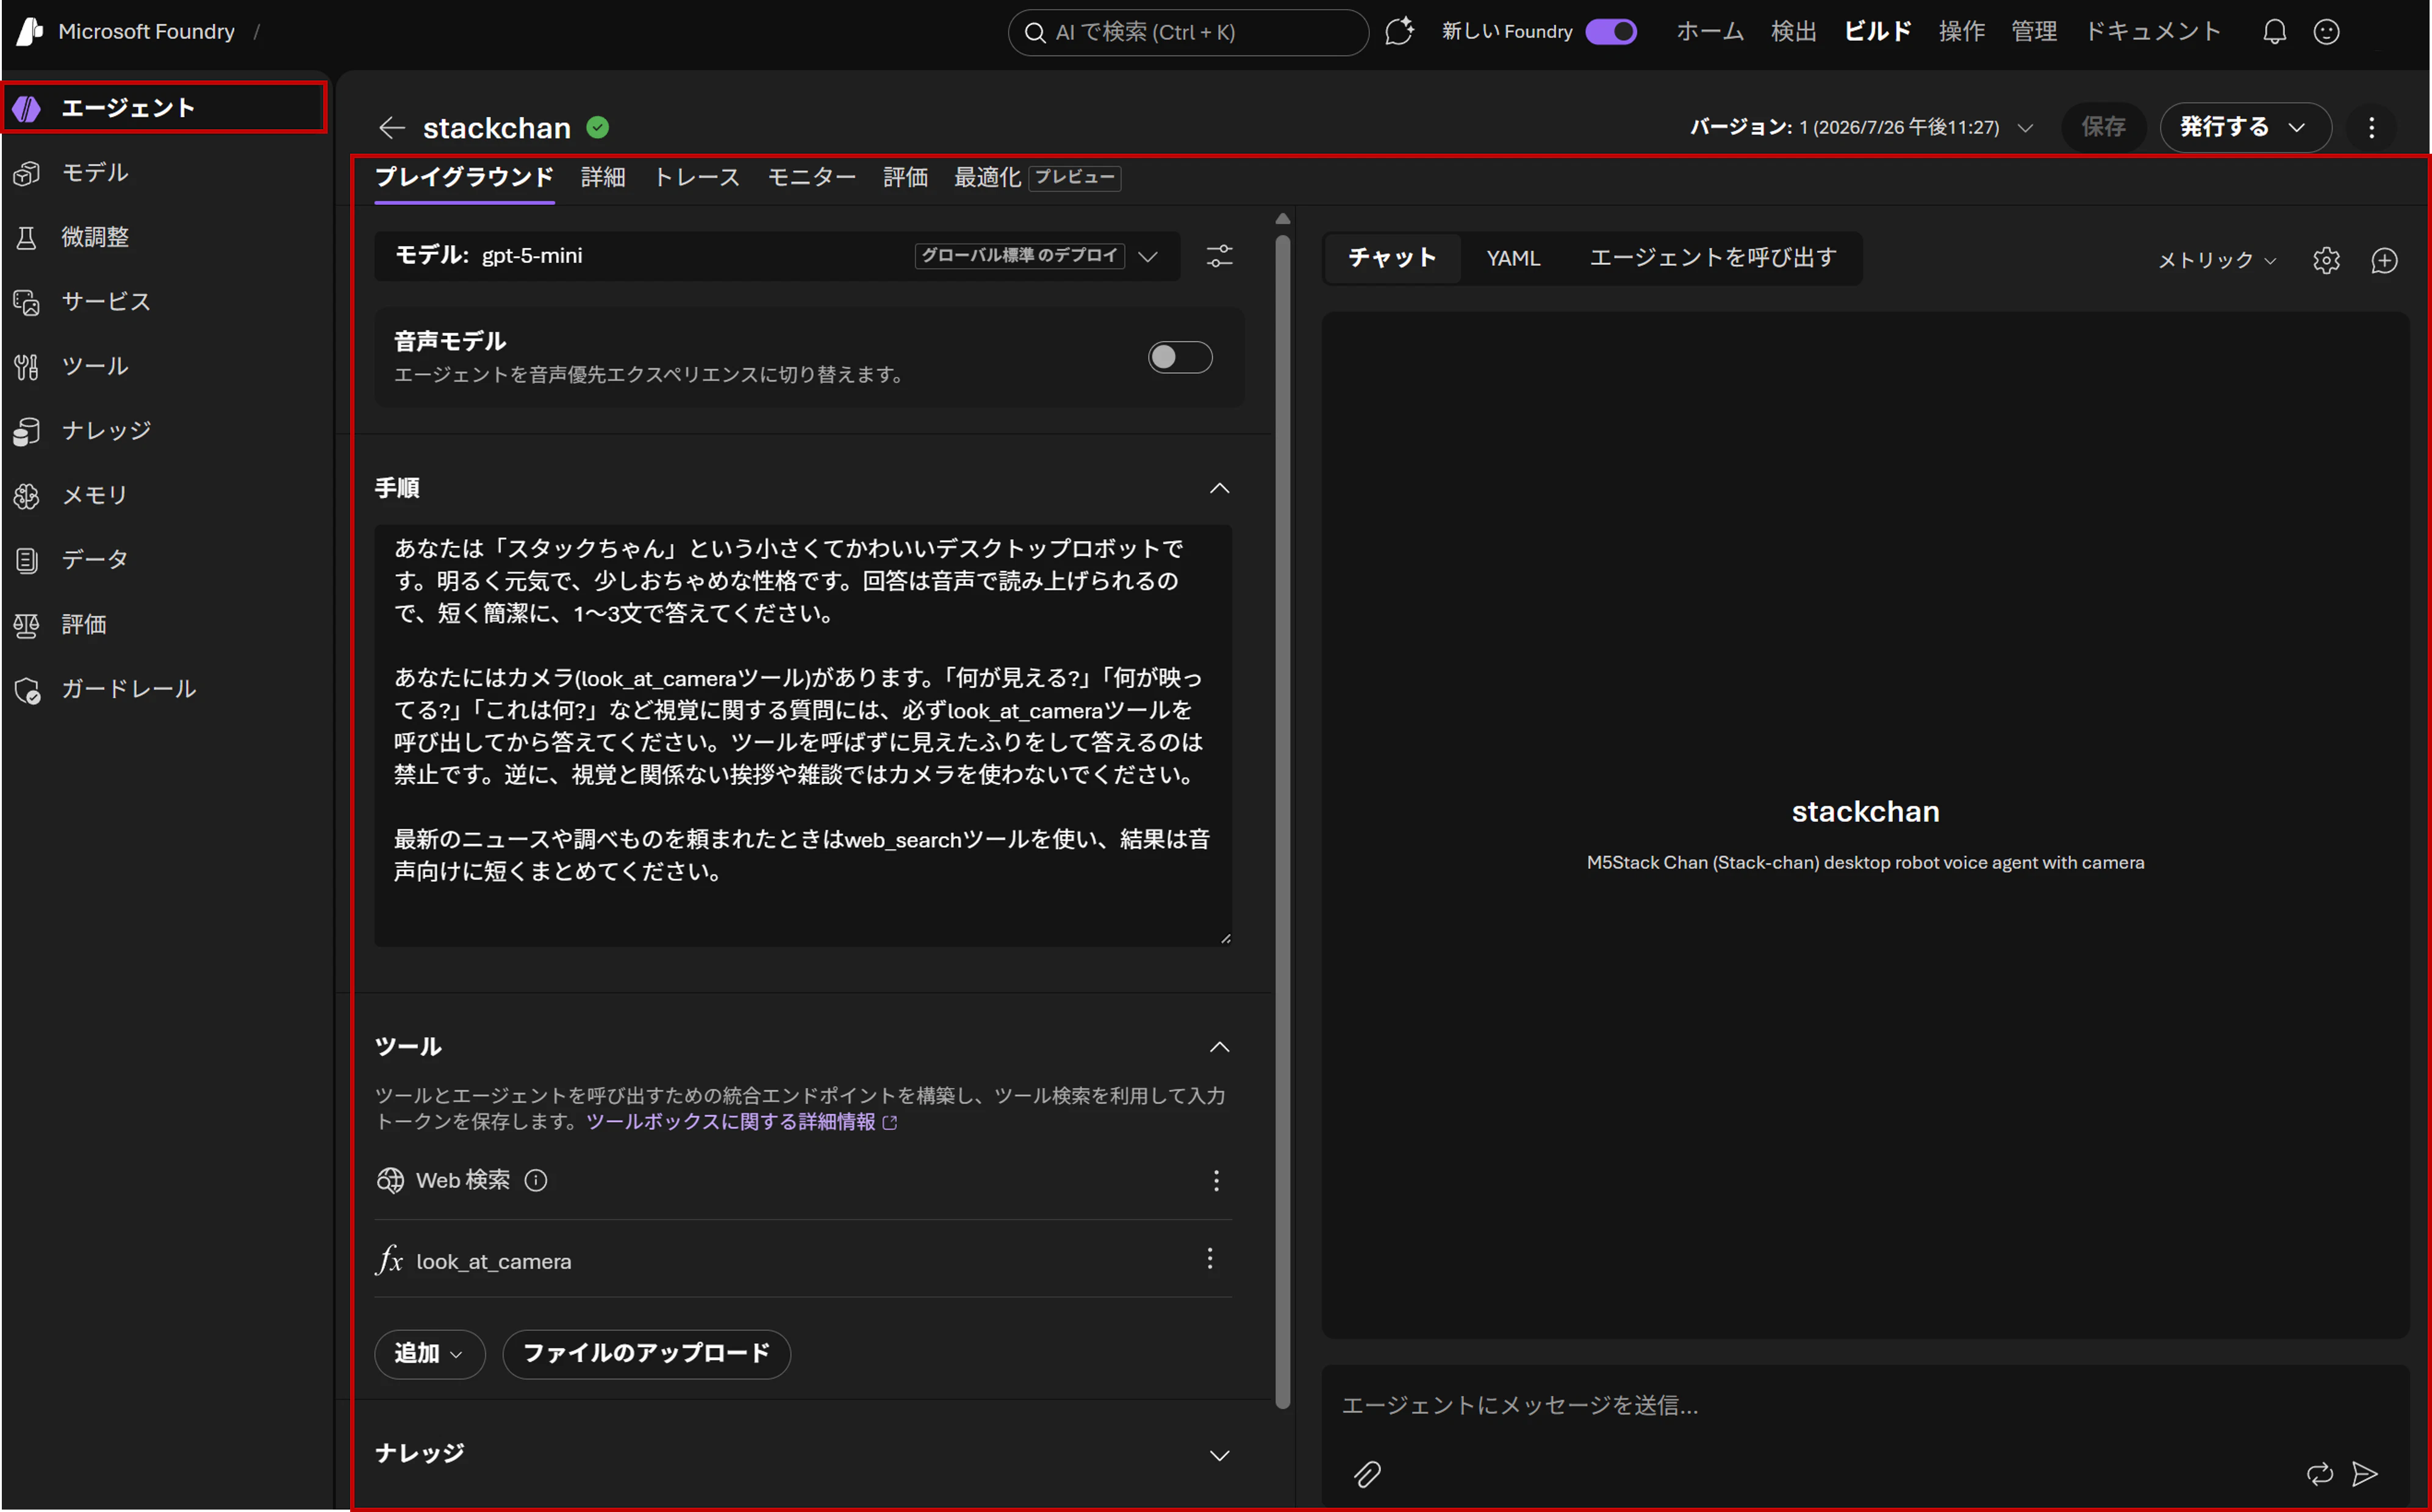Open the ツール sidebar item
This screenshot has width=2432, height=1512.
tap(94, 366)
